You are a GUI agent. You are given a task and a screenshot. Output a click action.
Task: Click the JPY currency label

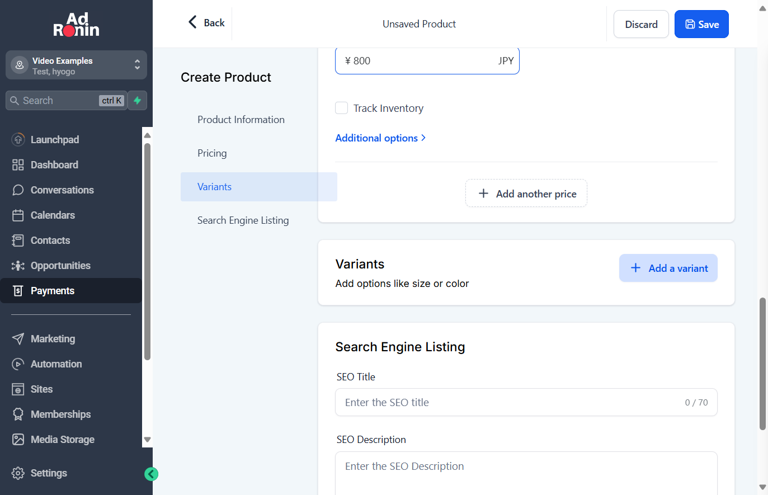506,60
